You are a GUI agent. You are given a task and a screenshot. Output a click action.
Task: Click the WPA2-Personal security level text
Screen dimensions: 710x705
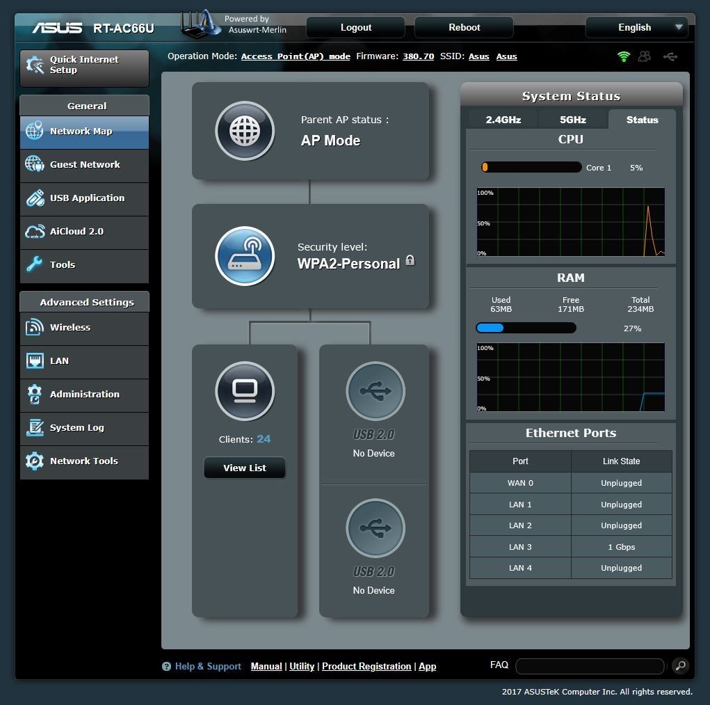tap(348, 264)
